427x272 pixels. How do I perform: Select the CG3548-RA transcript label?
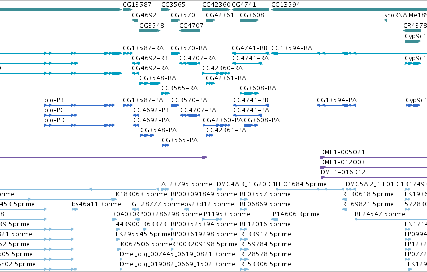(158, 78)
